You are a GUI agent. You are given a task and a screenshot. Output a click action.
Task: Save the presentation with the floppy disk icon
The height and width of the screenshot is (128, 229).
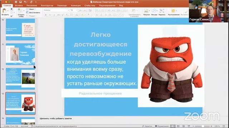point(20,2)
